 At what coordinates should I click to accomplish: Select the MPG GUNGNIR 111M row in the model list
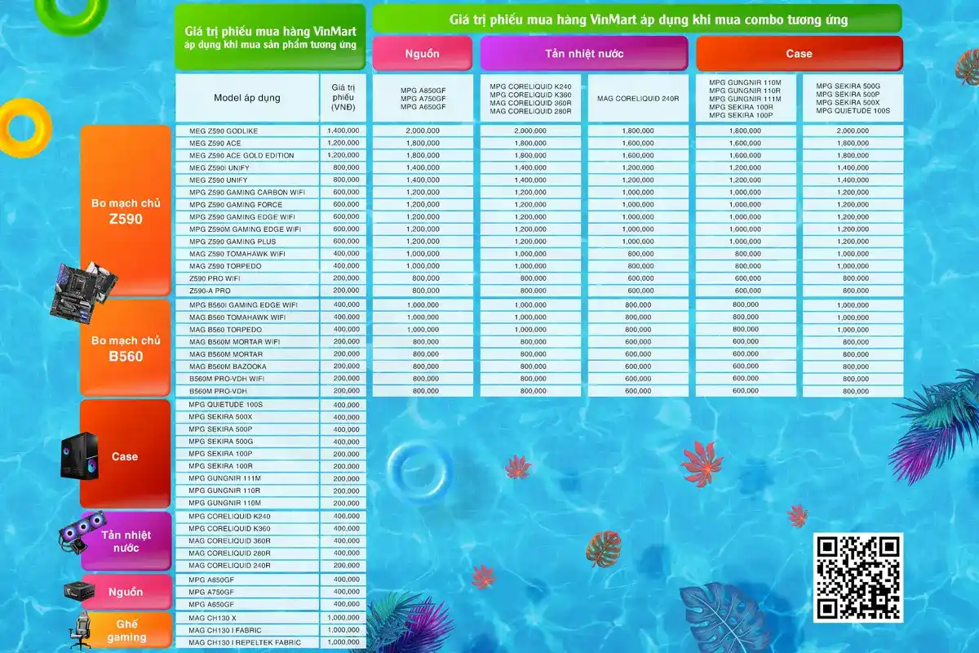(x=271, y=478)
